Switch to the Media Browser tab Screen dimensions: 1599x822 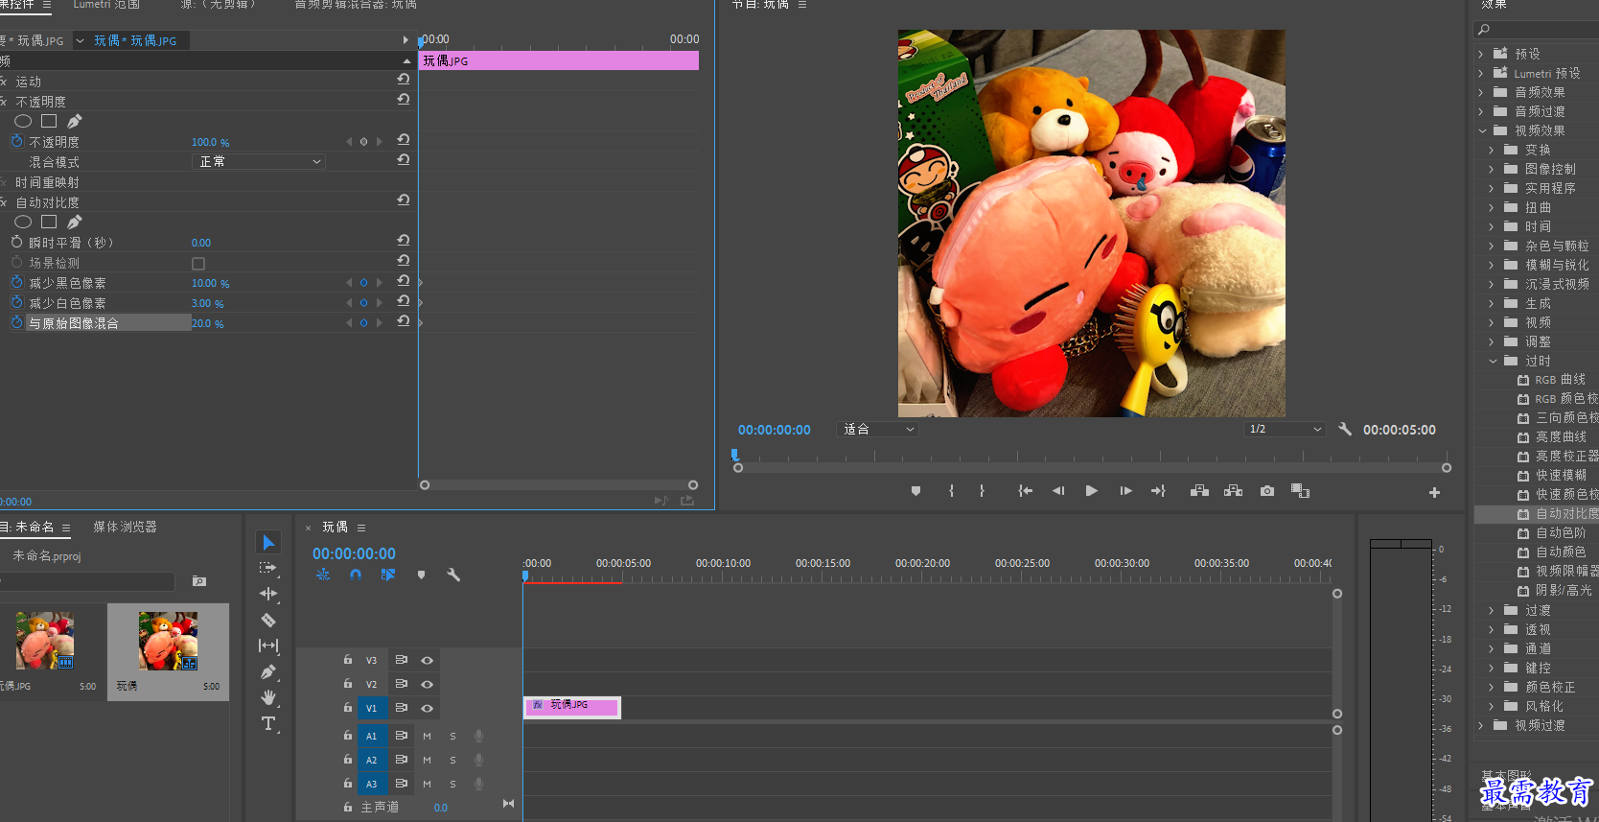(x=125, y=527)
